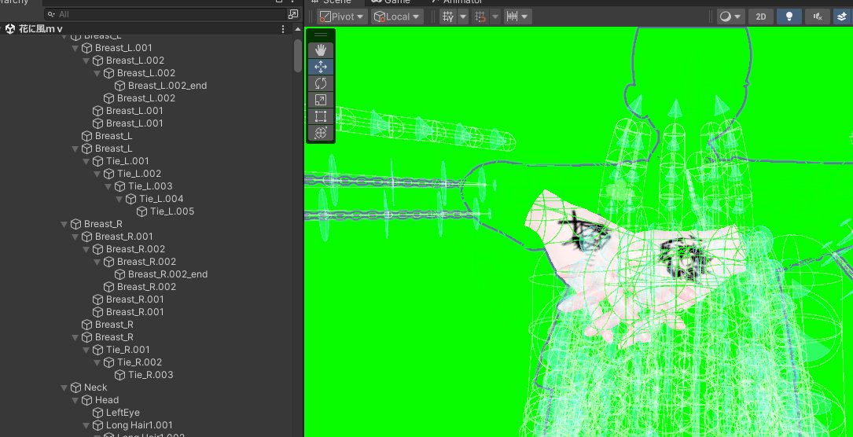The height and width of the screenshot is (437, 853).
Task: Select the LeftEye object
Action: [123, 413]
